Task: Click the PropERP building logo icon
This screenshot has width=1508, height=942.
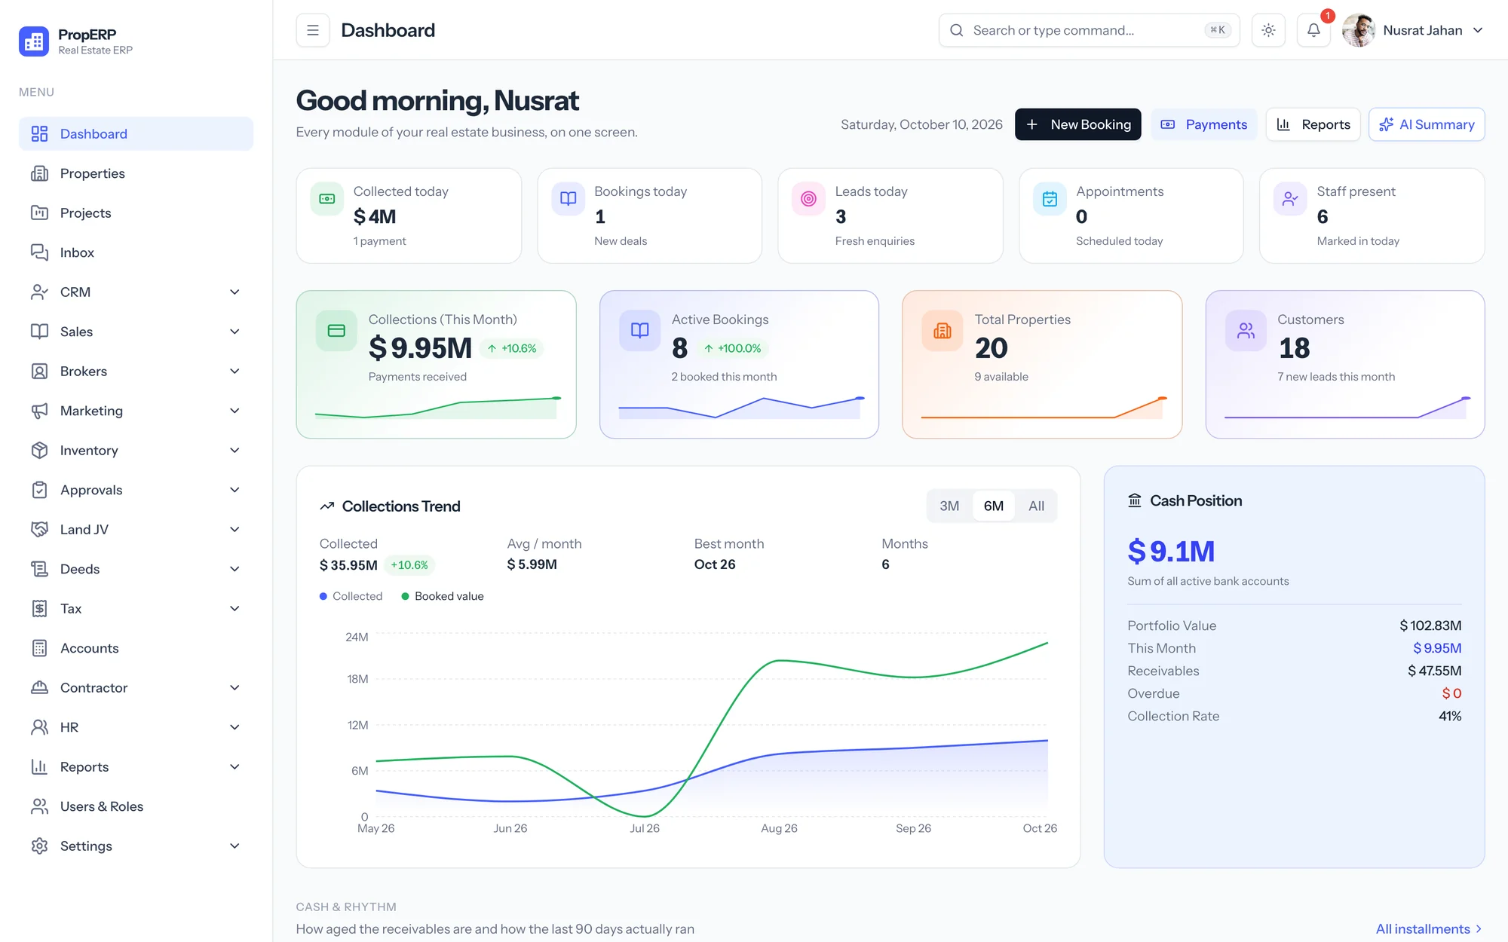Action: [x=34, y=41]
